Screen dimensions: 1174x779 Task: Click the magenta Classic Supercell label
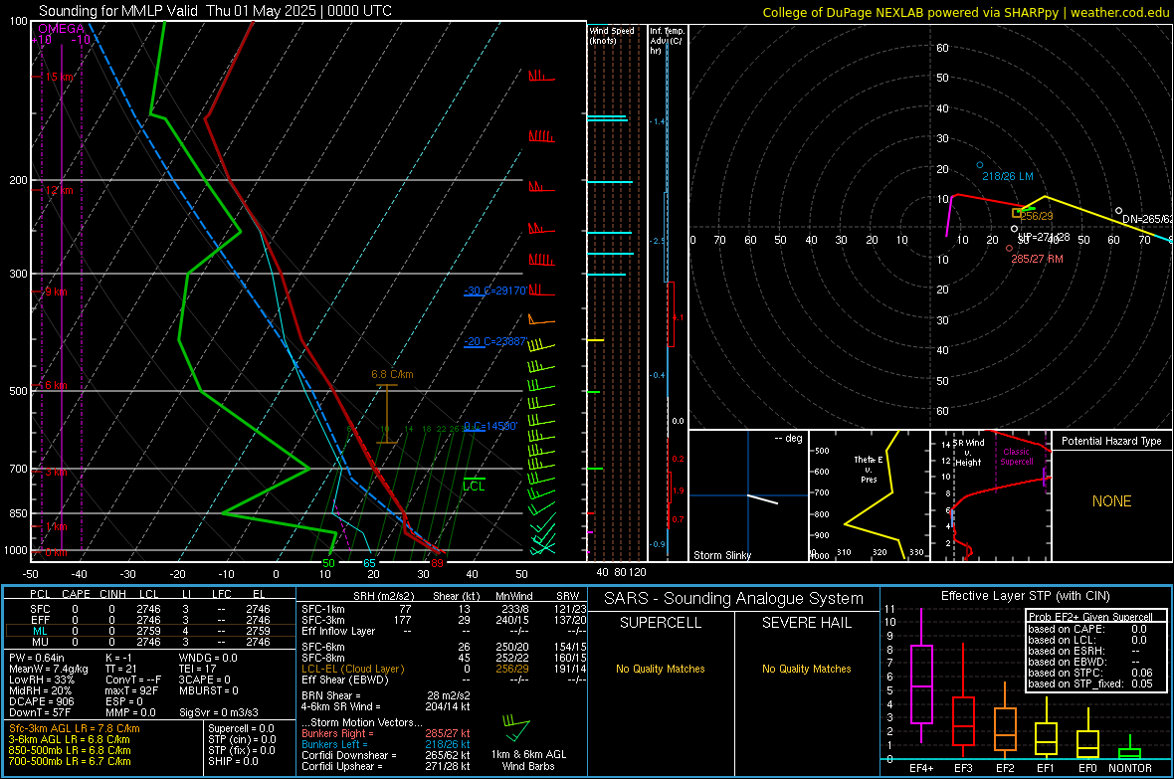point(1016,457)
